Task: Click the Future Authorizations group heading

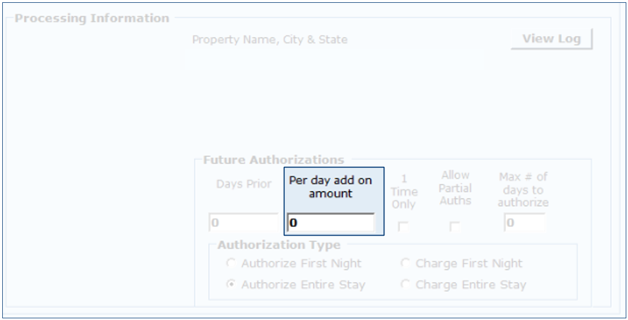Action: [273, 160]
